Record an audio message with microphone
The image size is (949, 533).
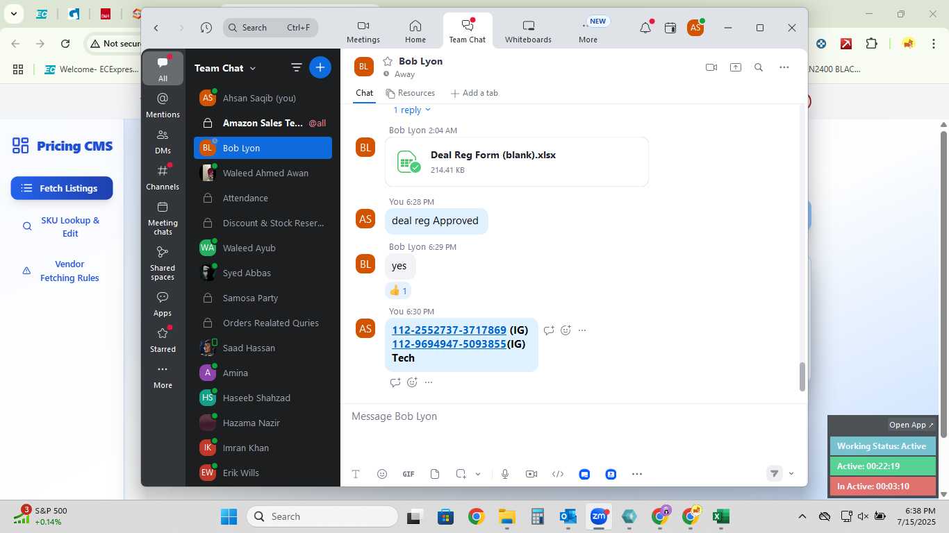tap(505, 474)
